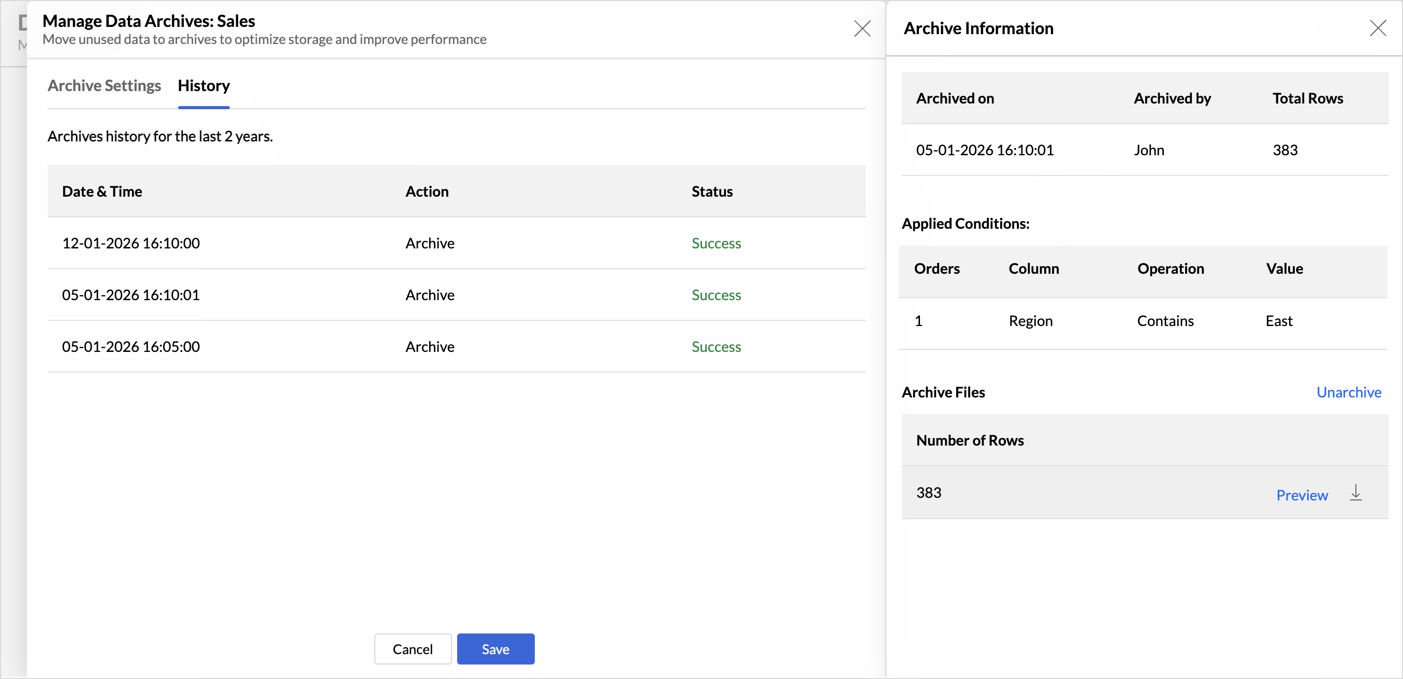Click the Number of Rows header
This screenshot has width=1403, height=679.
coord(970,440)
